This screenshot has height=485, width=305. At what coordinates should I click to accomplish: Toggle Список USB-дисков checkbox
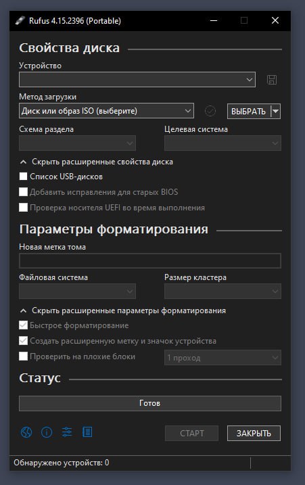(23, 177)
